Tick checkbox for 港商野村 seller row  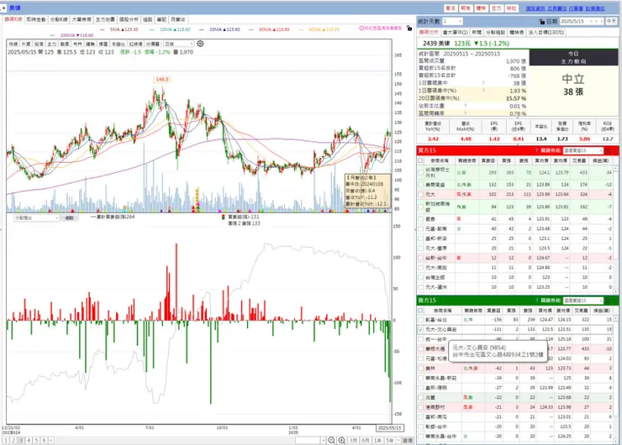coord(420,407)
